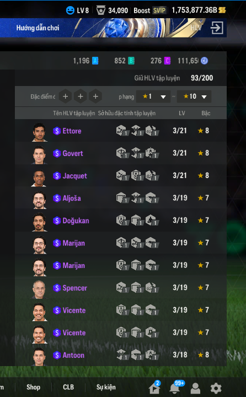Add the first trait filter plus hexagon
246x397 pixels.
pyautogui.click(x=66, y=96)
